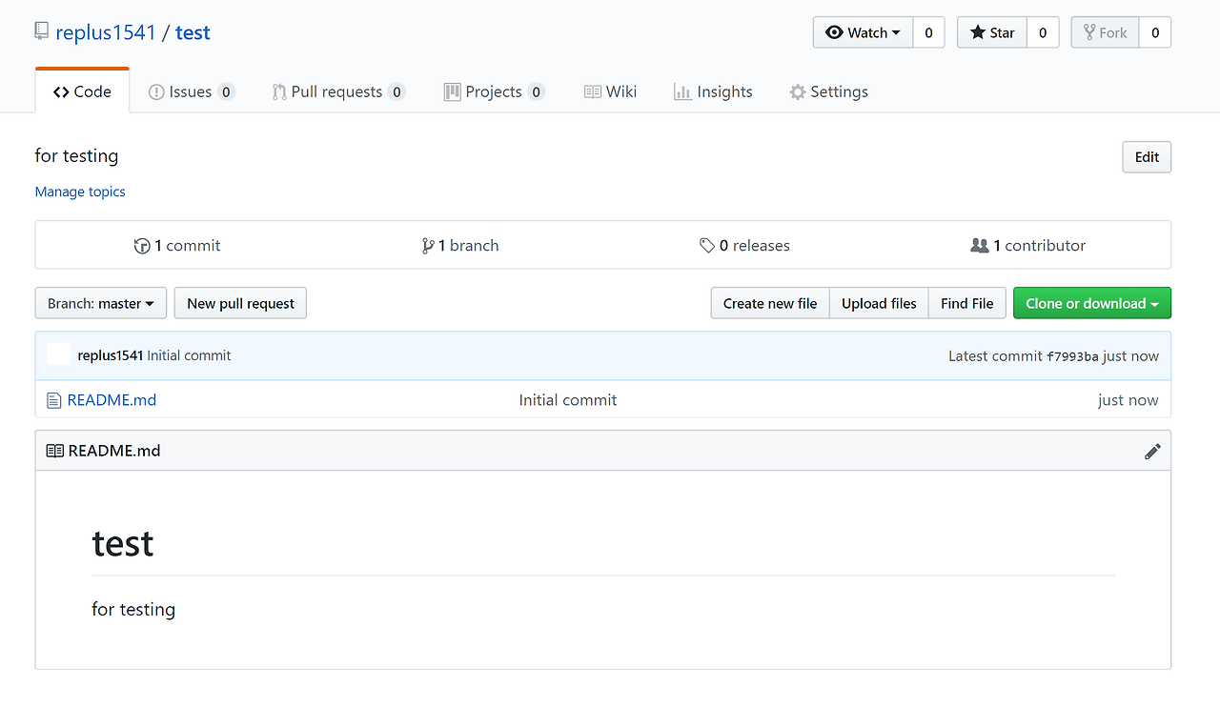The image size is (1220, 707).
Task: Click Create new file
Action: click(770, 303)
